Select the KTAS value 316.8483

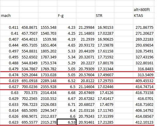point(144,69)
